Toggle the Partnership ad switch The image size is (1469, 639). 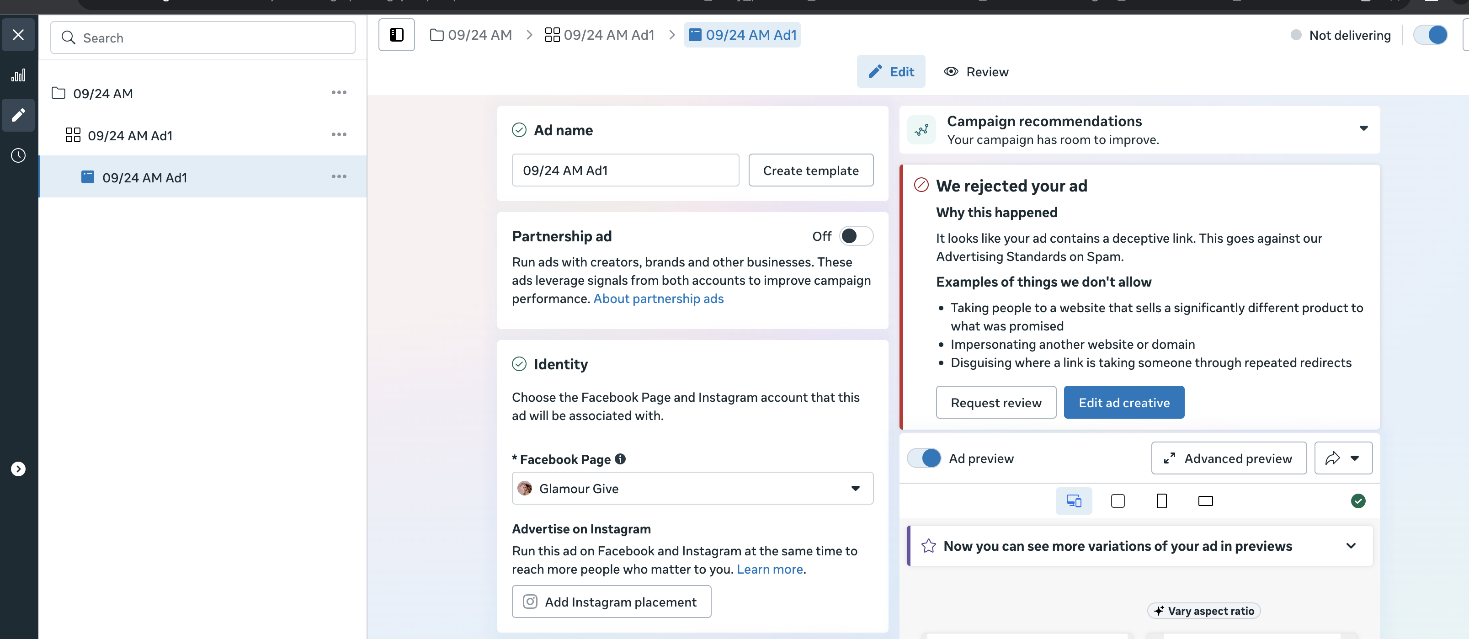[856, 236]
